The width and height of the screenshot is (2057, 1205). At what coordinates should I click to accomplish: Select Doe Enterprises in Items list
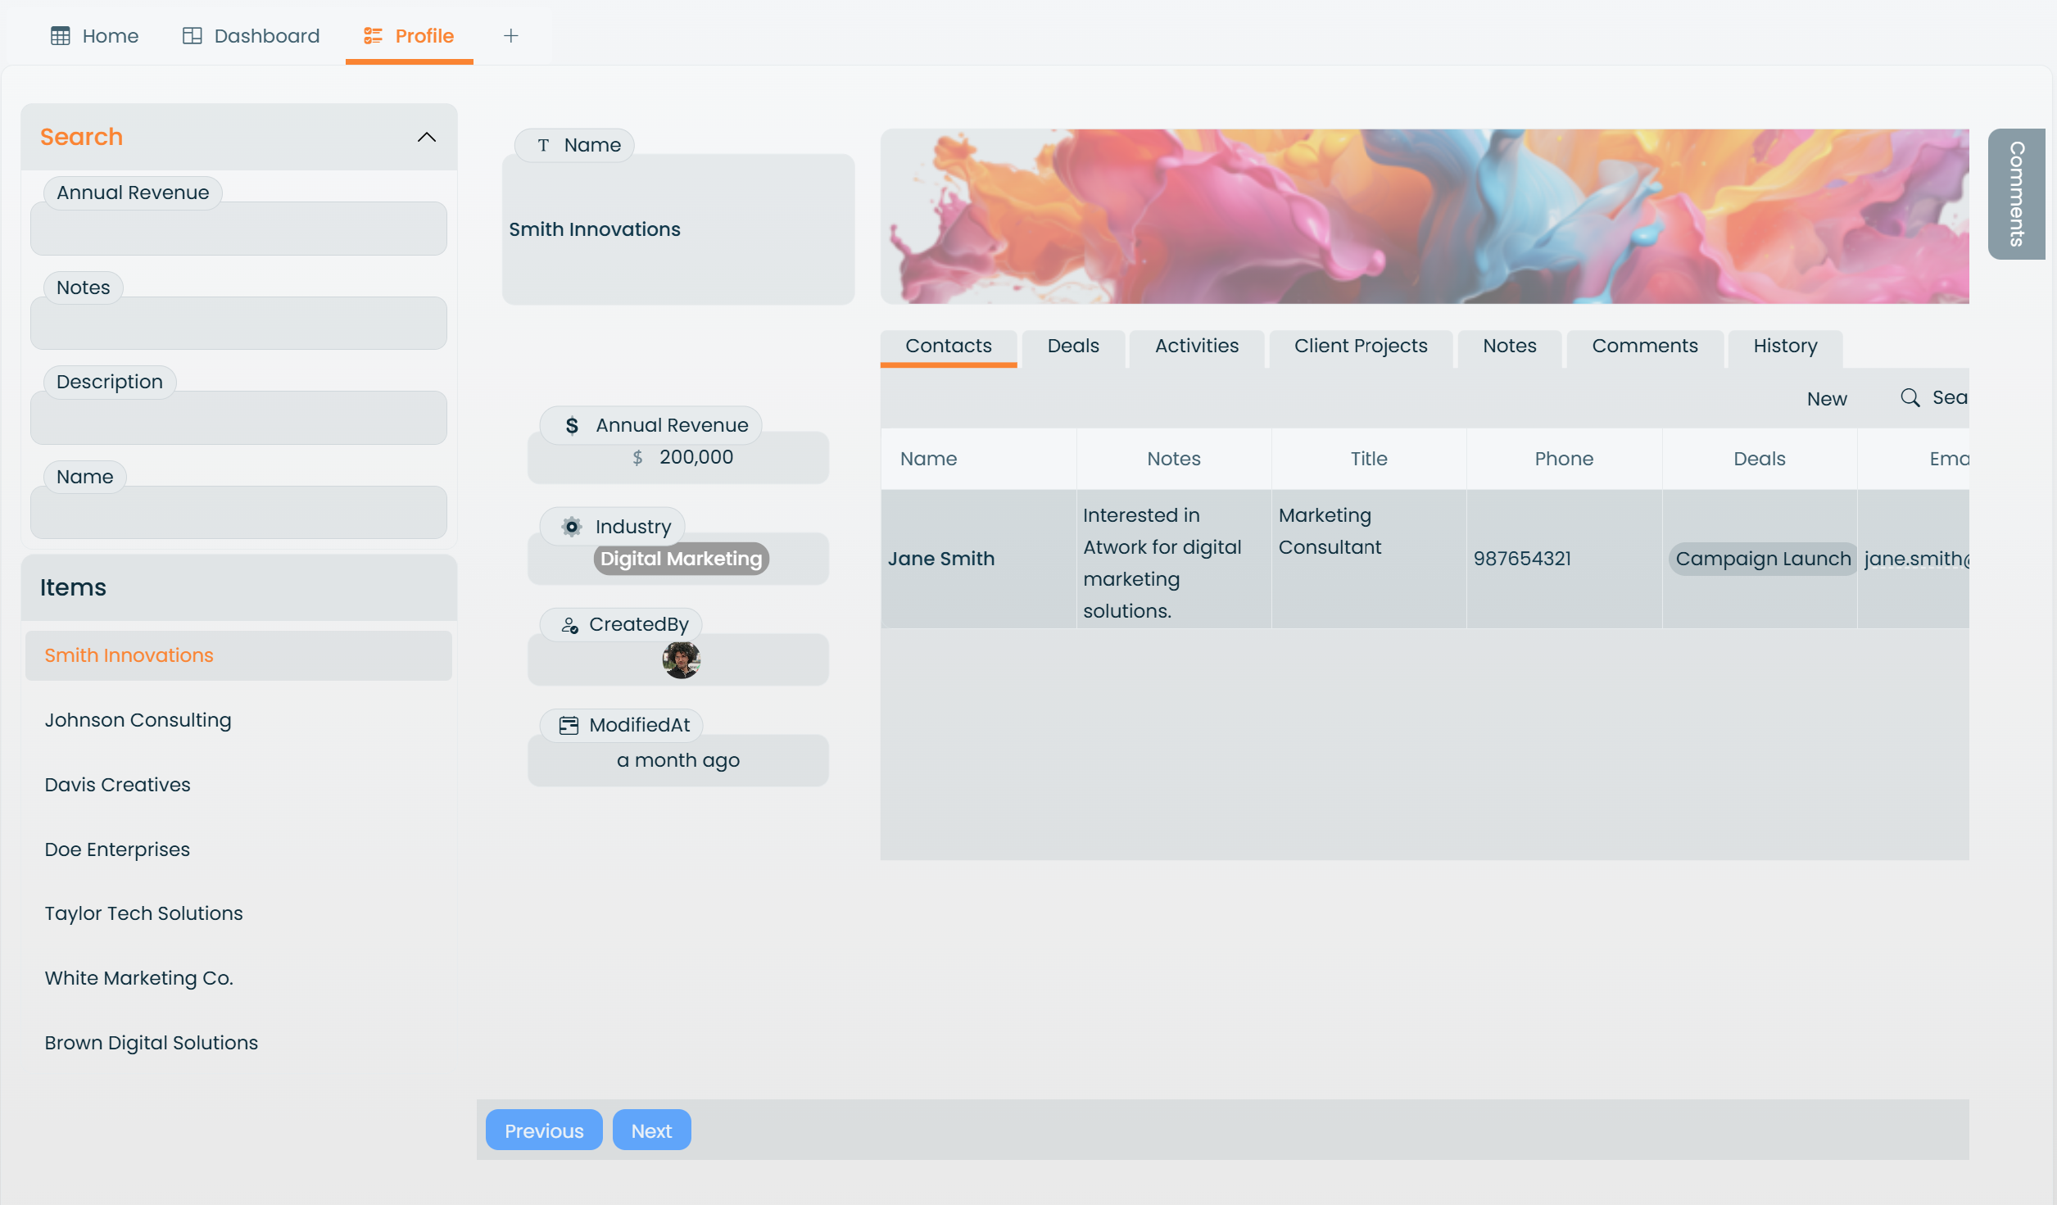238,849
